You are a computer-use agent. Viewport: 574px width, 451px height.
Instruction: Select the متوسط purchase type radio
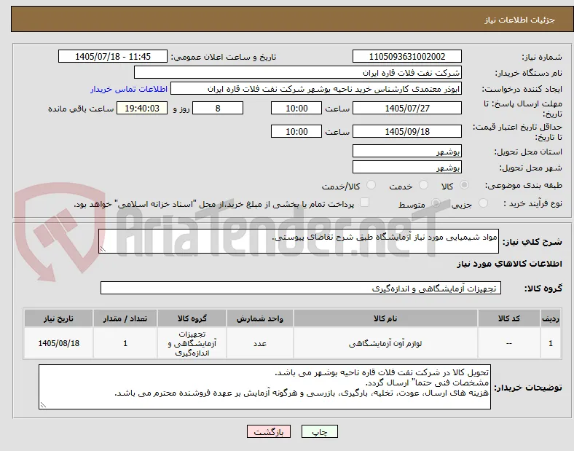436,203
